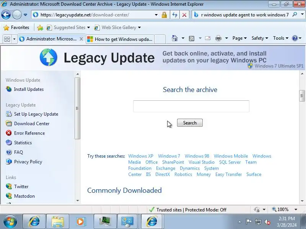This screenshot has height=229, width=306.
Task: Open the Tools menu
Action: click(x=281, y=38)
